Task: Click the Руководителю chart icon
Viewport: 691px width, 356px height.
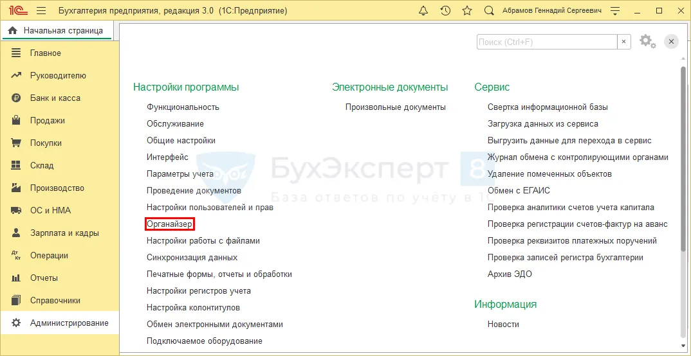Action: pos(16,76)
